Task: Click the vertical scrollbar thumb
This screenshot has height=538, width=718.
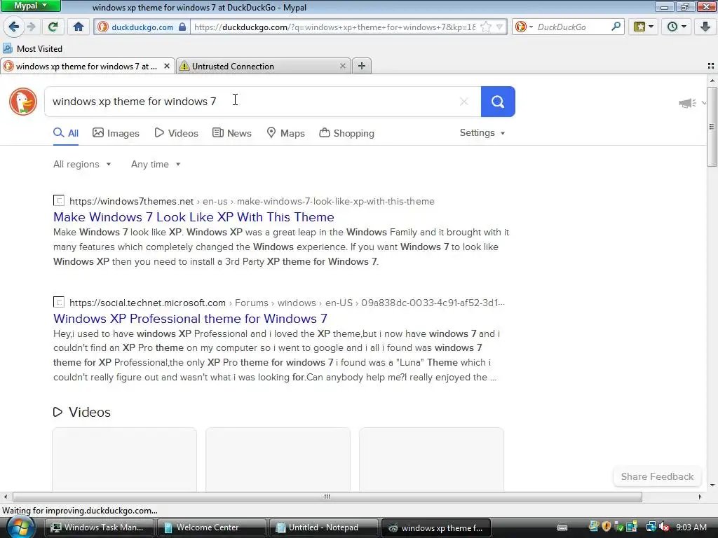Action: pyautogui.click(x=712, y=127)
